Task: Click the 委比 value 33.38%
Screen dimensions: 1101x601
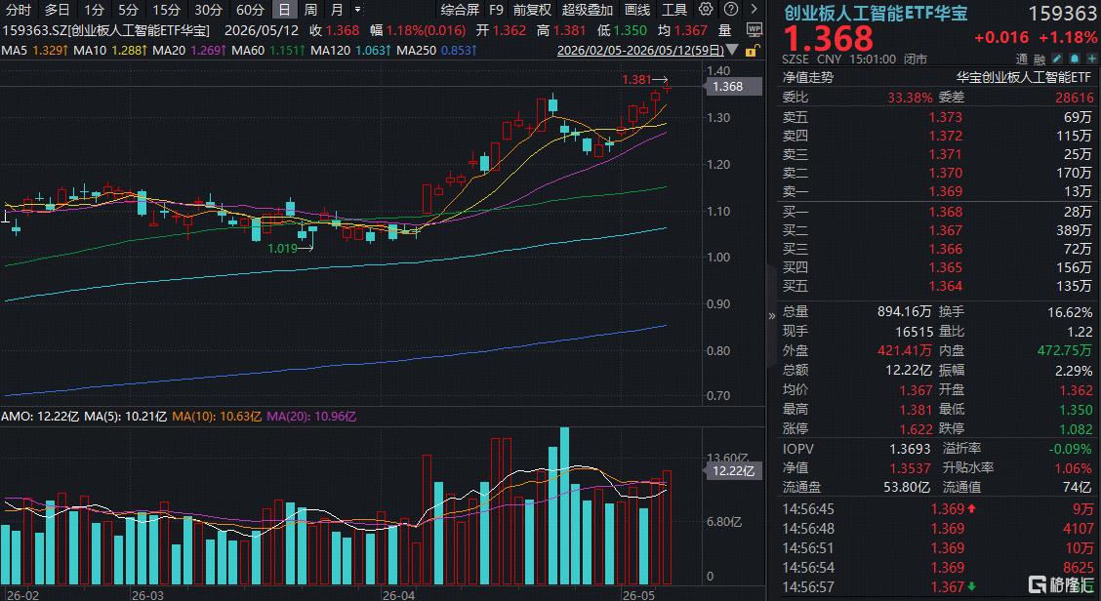Action: tap(910, 98)
